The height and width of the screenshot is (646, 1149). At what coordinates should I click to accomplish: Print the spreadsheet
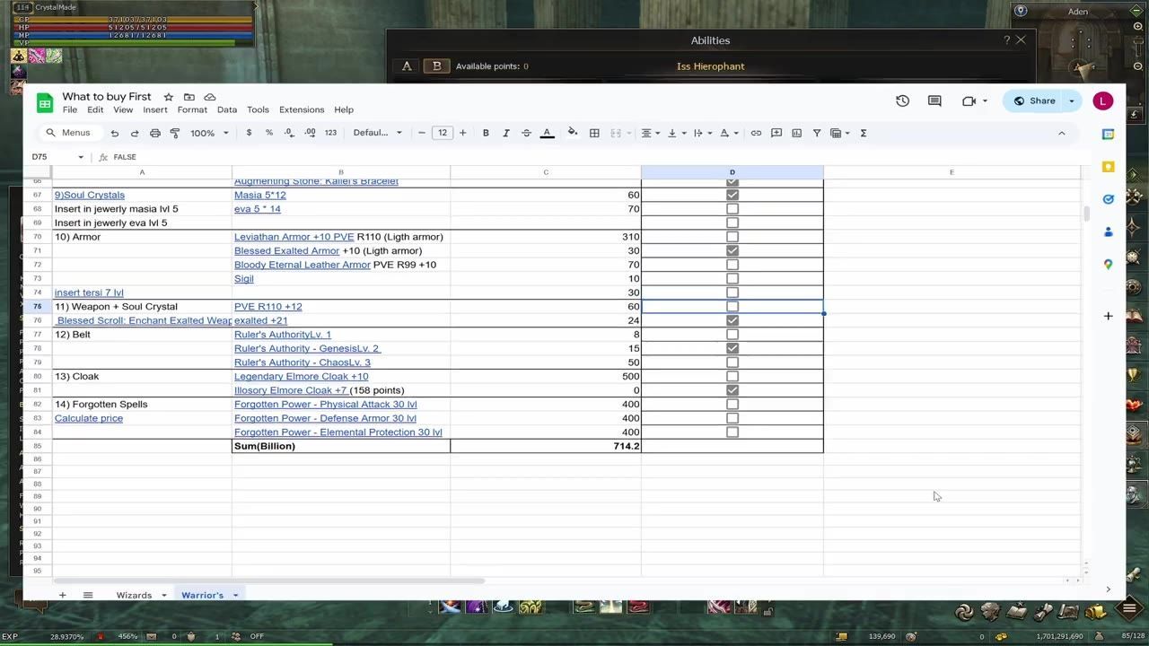155,133
